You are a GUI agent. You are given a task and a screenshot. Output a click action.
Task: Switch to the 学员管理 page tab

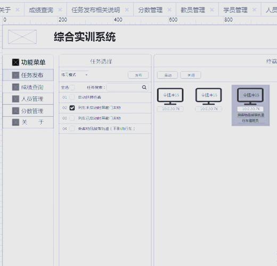pos(235,10)
